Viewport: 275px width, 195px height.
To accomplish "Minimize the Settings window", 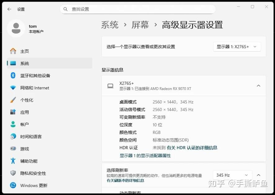I will tap(238, 7).
